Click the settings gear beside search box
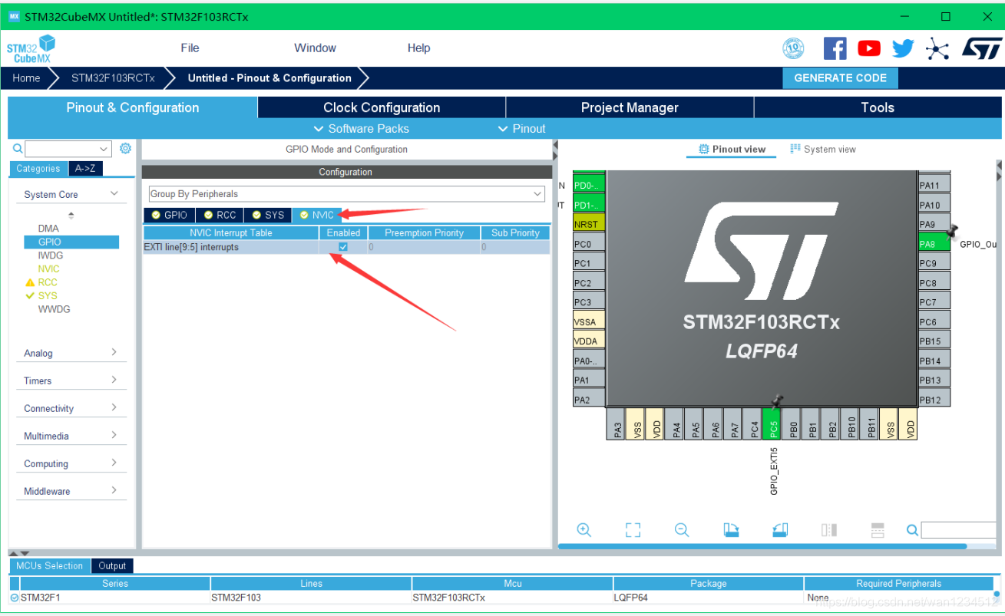The height and width of the screenshot is (616, 1005). [126, 149]
